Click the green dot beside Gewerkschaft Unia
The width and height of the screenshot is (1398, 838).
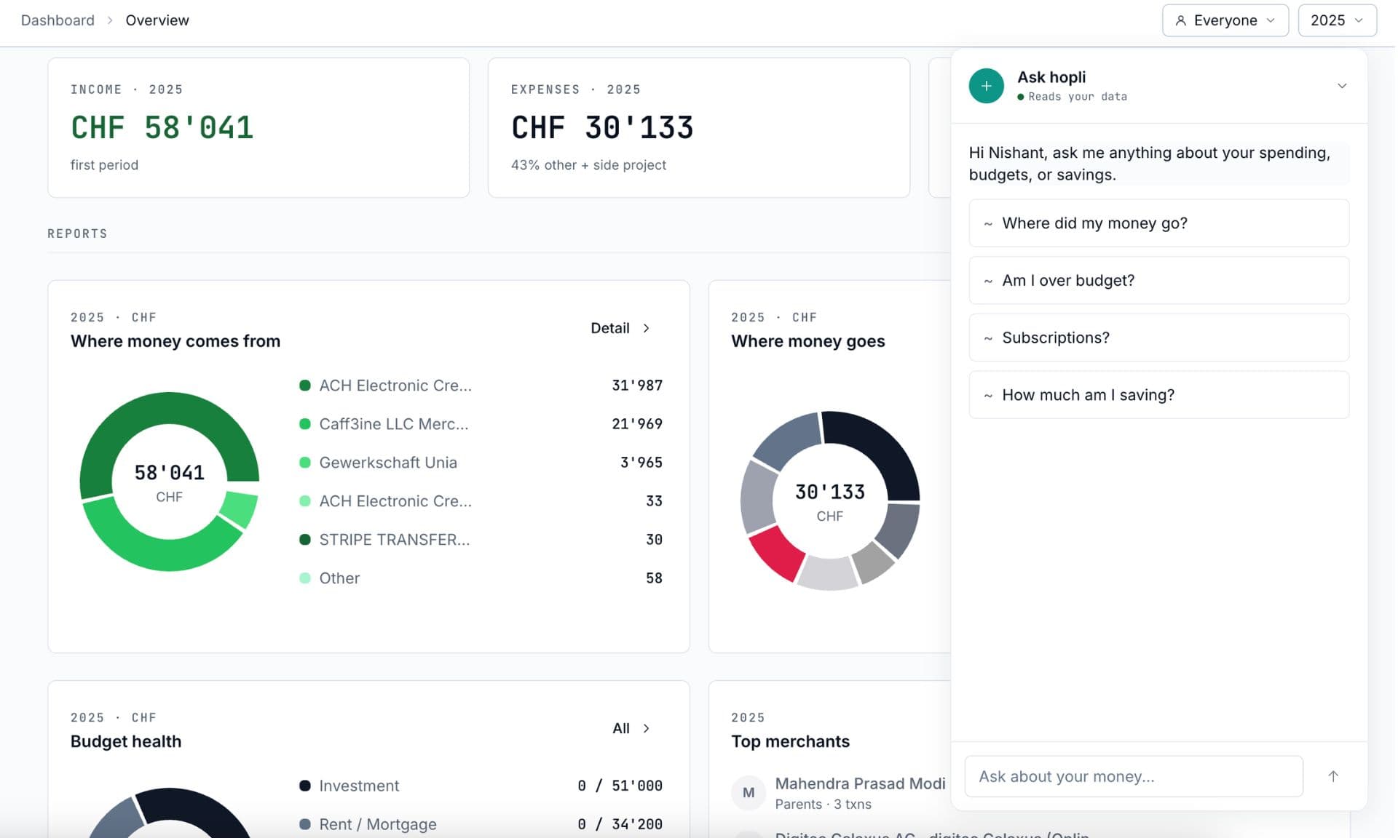pos(305,463)
